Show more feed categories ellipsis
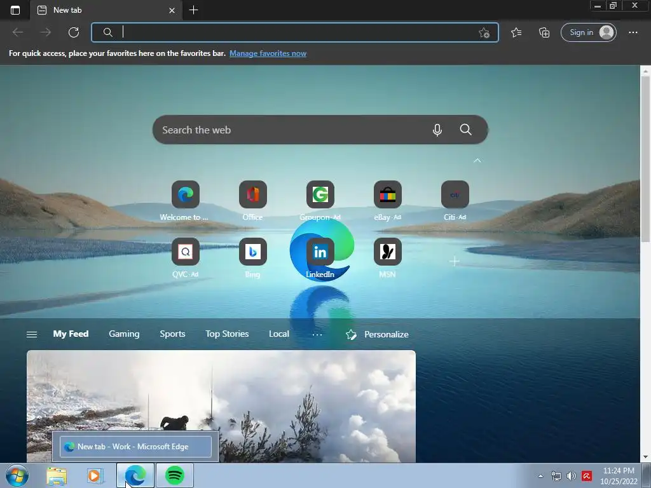 pyautogui.click(x=317, y=334)
